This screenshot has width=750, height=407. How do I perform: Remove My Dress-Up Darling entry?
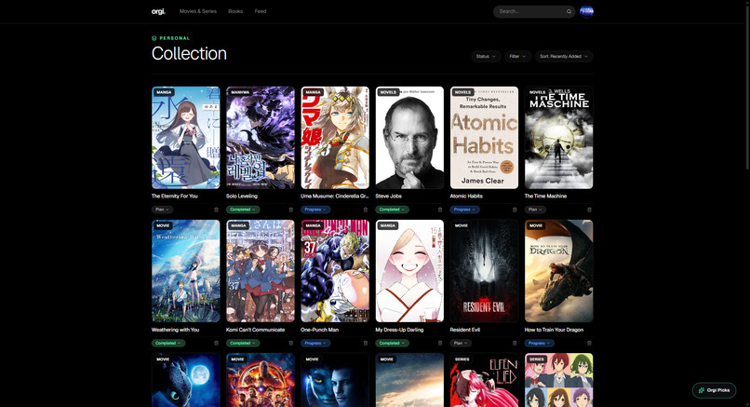click(440, 344)
